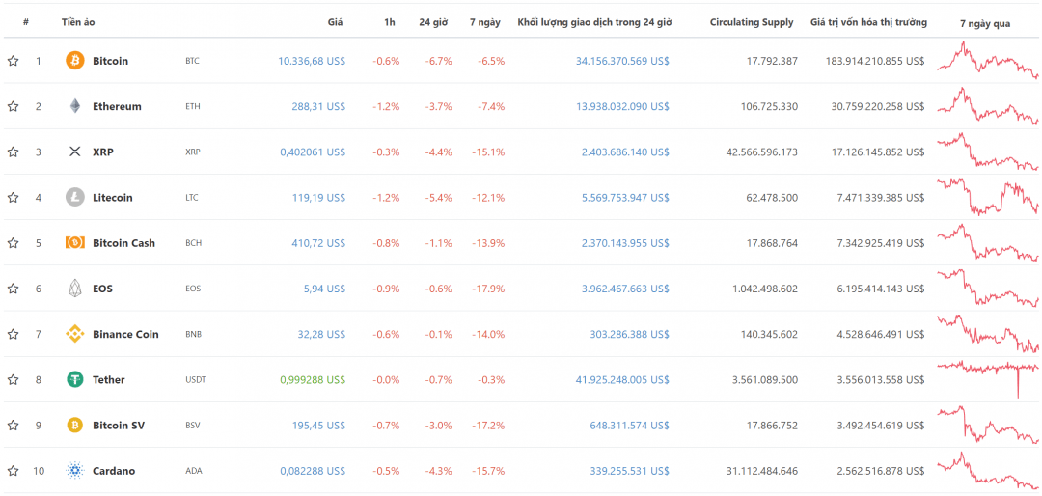Toggle the favorite star for XRP
The width and height of the screenshot is (1042, 496).
click(x=13, y=152)
